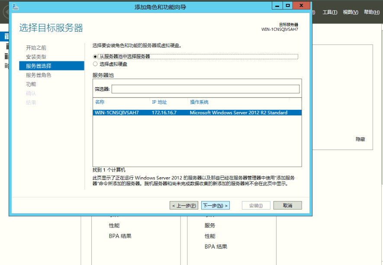
Task: Open 性能 in the left background tile
Action: pos(114,226)
